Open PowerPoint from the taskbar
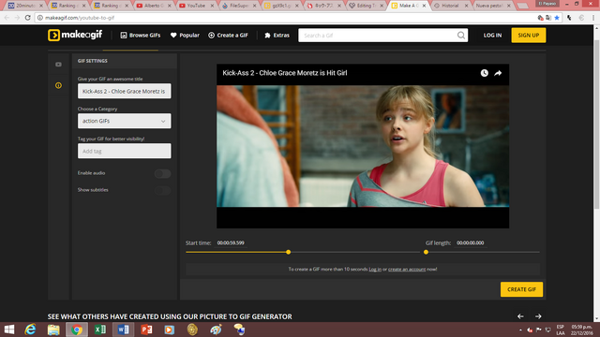 146,330
